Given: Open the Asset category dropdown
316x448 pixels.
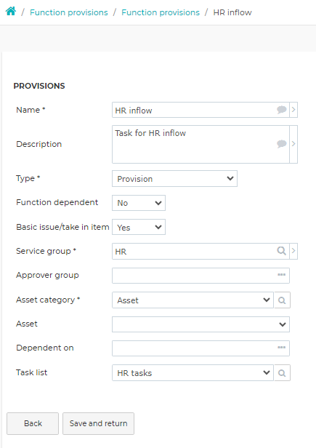Looking at the screenshot, I should (193, 300).
